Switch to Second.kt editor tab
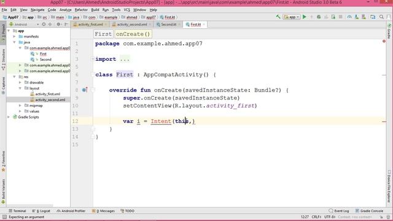 point(168,25)
